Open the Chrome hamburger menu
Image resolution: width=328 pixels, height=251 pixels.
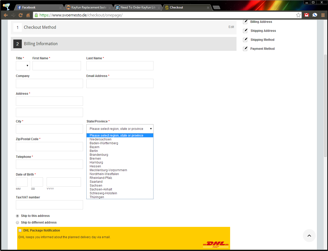pos(323,15)
